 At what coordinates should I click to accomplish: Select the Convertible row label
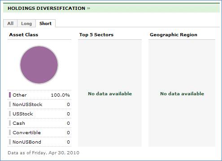click(x=26, y=132)
